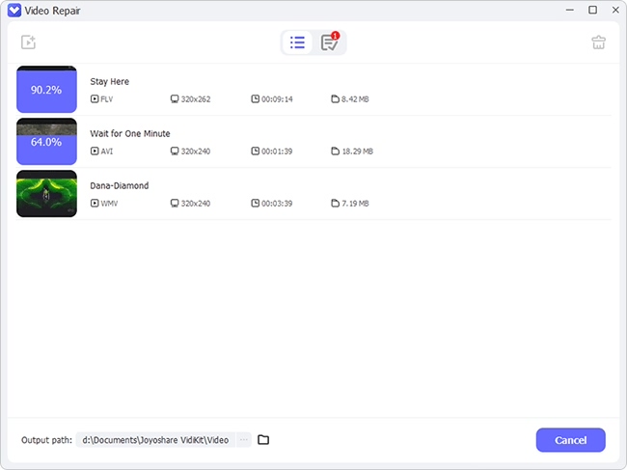Click the duration clock icon beside 00:01:39
The image size is (627, 470).
point(255,151)
